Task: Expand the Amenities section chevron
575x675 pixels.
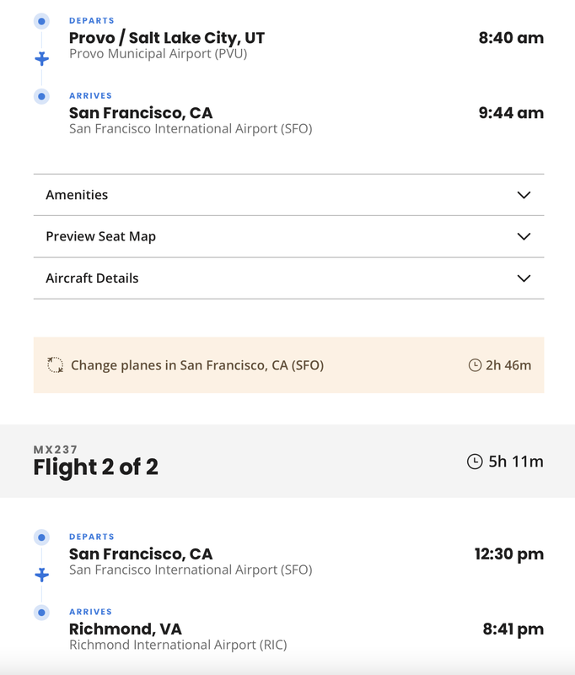Action: click(524, 195)
